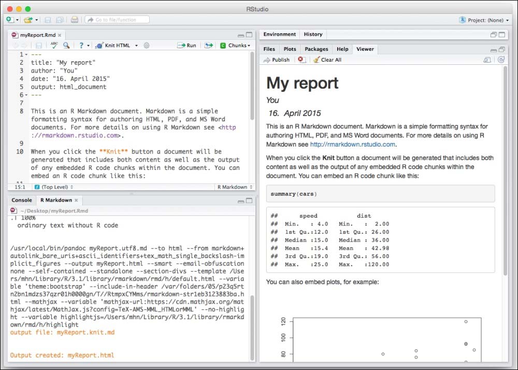Switch to the Packages tab
The height and width of the screenshot is (370, 518).
click(316, 49)
